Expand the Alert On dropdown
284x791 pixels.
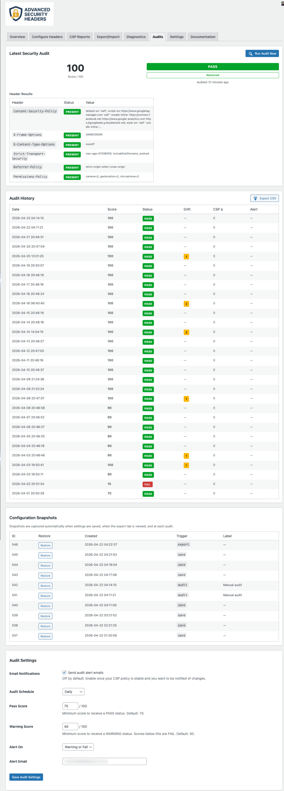78,747
